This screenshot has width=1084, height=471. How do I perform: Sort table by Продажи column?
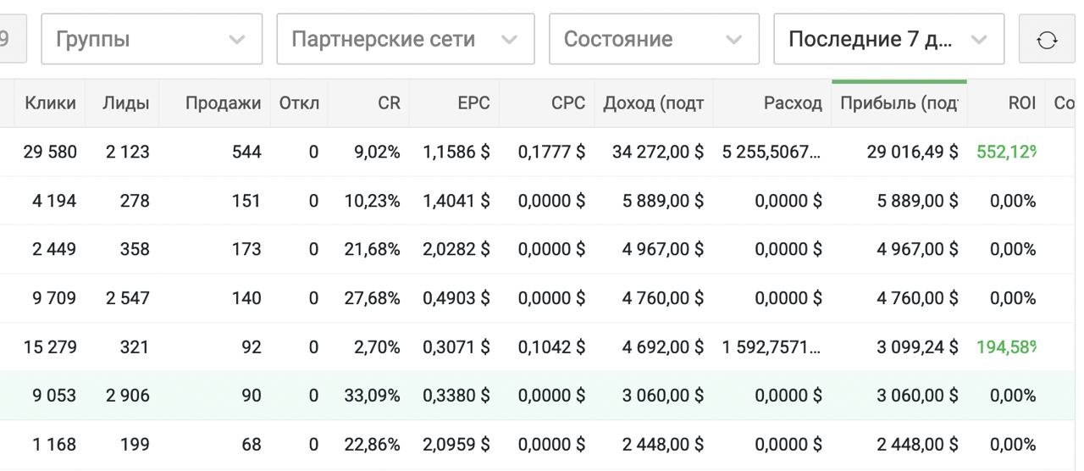[x=223, y=103]
